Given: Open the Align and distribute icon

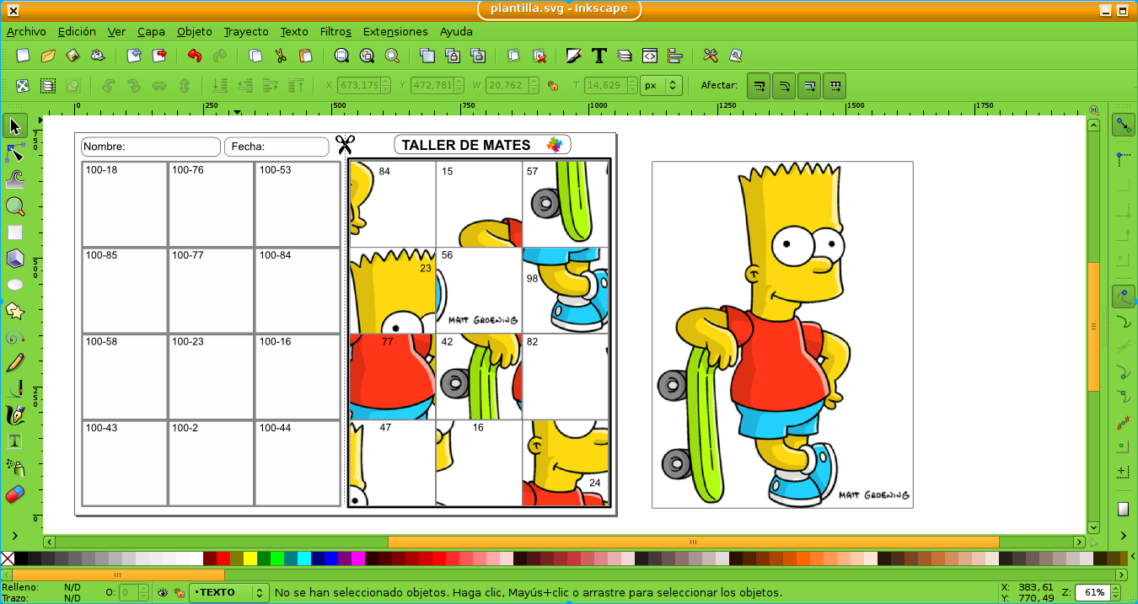Looking at the screenshot, I should (x=674, y=56).
